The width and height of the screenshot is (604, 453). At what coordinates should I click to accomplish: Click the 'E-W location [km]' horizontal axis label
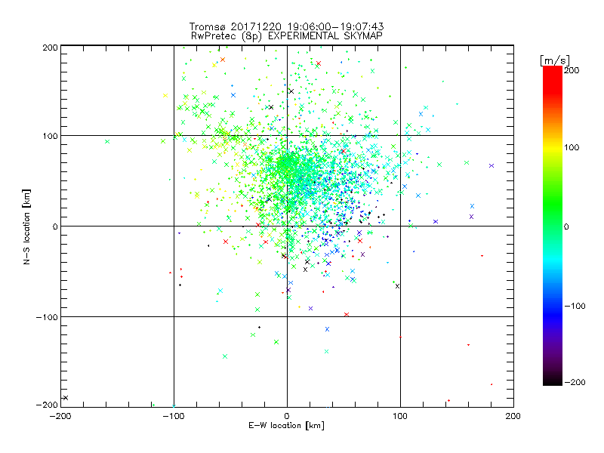[x=286, y=426]
